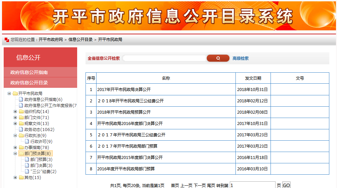The image size is (337, 188).
Task: Open the 政府信息公开指南 sidebar menu
Action: (29, 72)
